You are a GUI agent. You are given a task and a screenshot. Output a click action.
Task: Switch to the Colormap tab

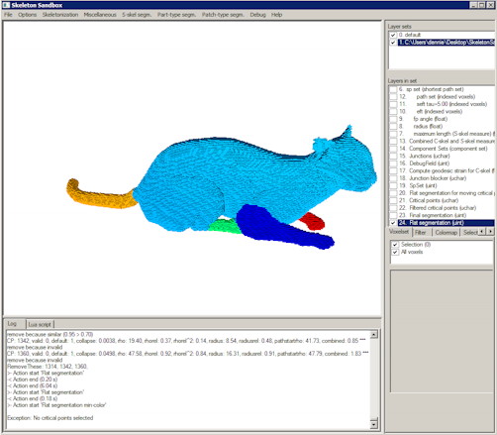(447, 233)
